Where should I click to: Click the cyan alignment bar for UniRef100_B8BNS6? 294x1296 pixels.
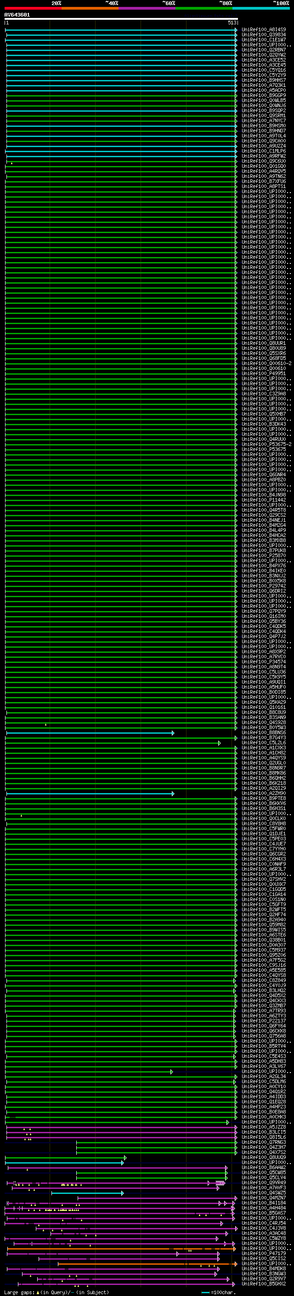[90, 733]
